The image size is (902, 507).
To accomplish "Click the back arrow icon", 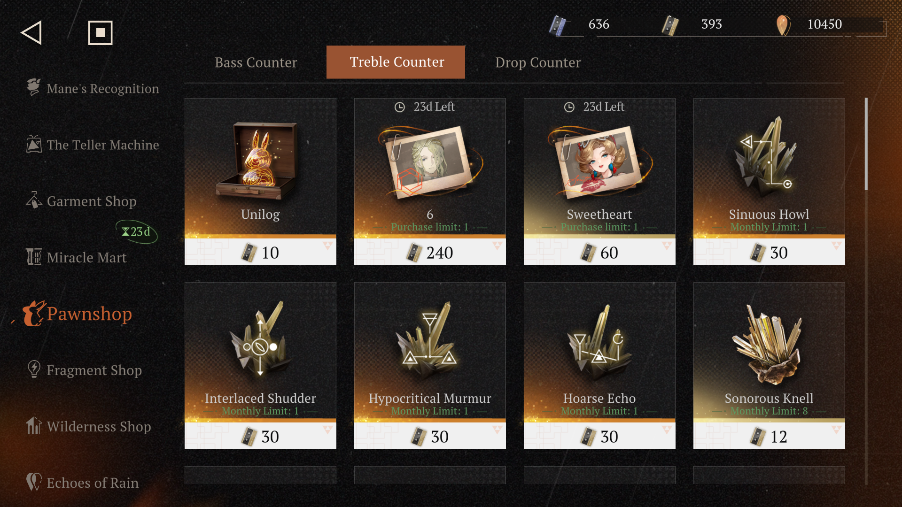I will [x=31, y=33].
